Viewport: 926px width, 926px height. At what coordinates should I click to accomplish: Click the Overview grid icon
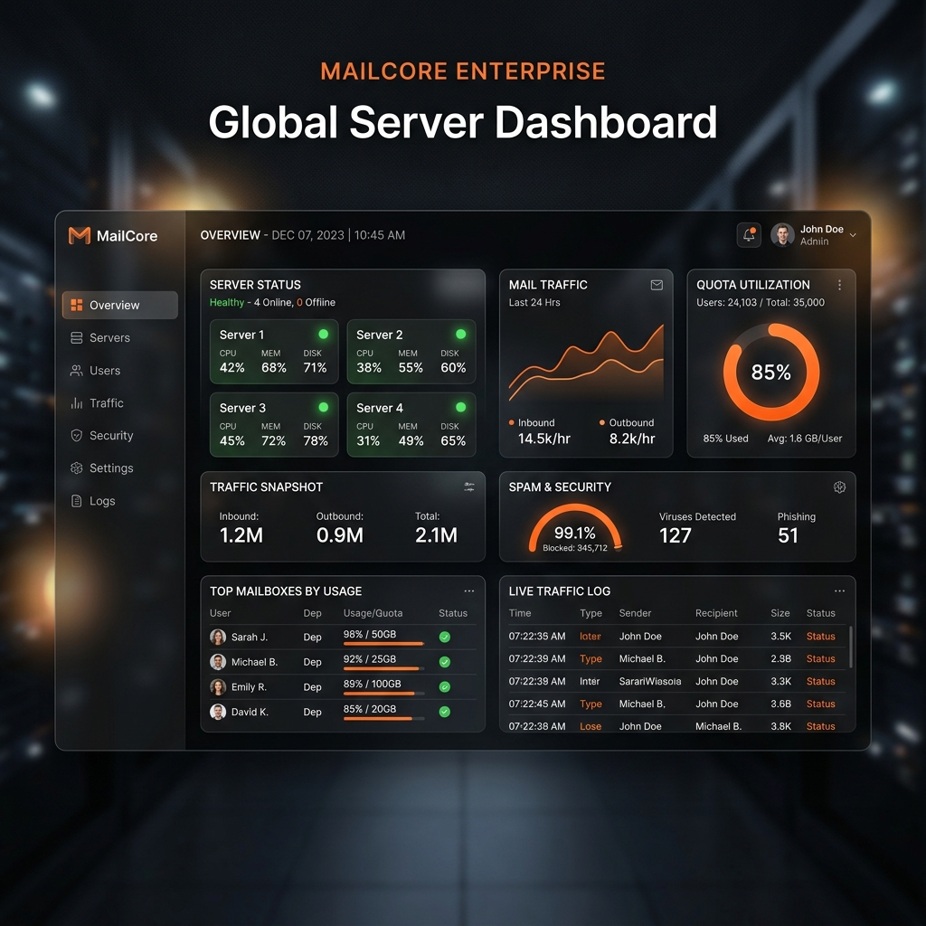(76, 305)
